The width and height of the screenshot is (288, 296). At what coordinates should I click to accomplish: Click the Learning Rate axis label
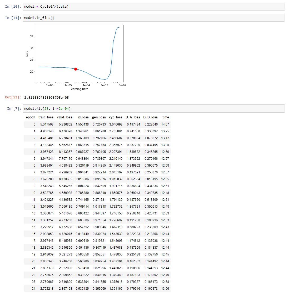[79, 89]
